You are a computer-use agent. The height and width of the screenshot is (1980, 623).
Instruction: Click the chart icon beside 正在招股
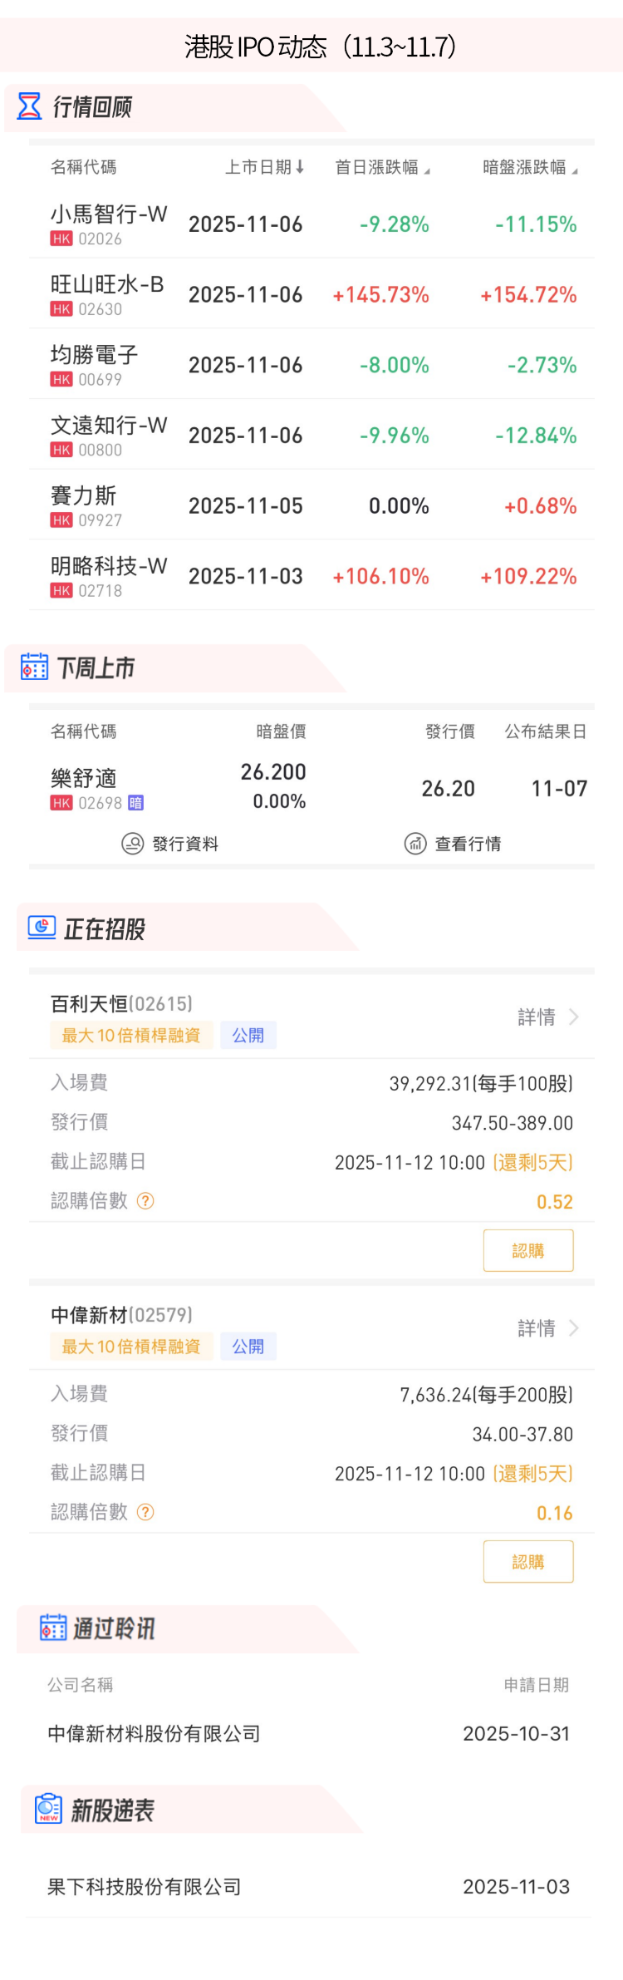pos(42,927)
